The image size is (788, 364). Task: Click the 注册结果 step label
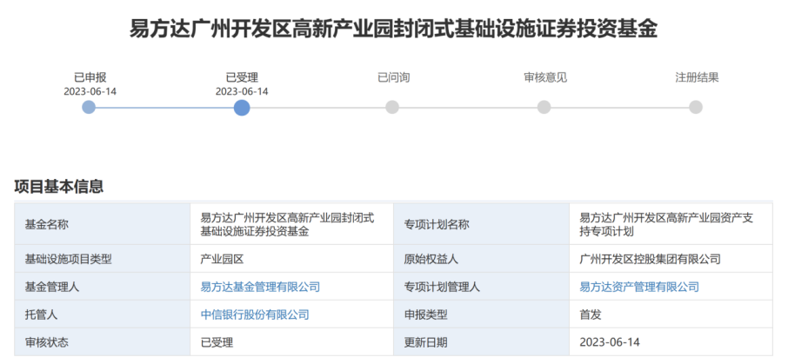[697, 78]
